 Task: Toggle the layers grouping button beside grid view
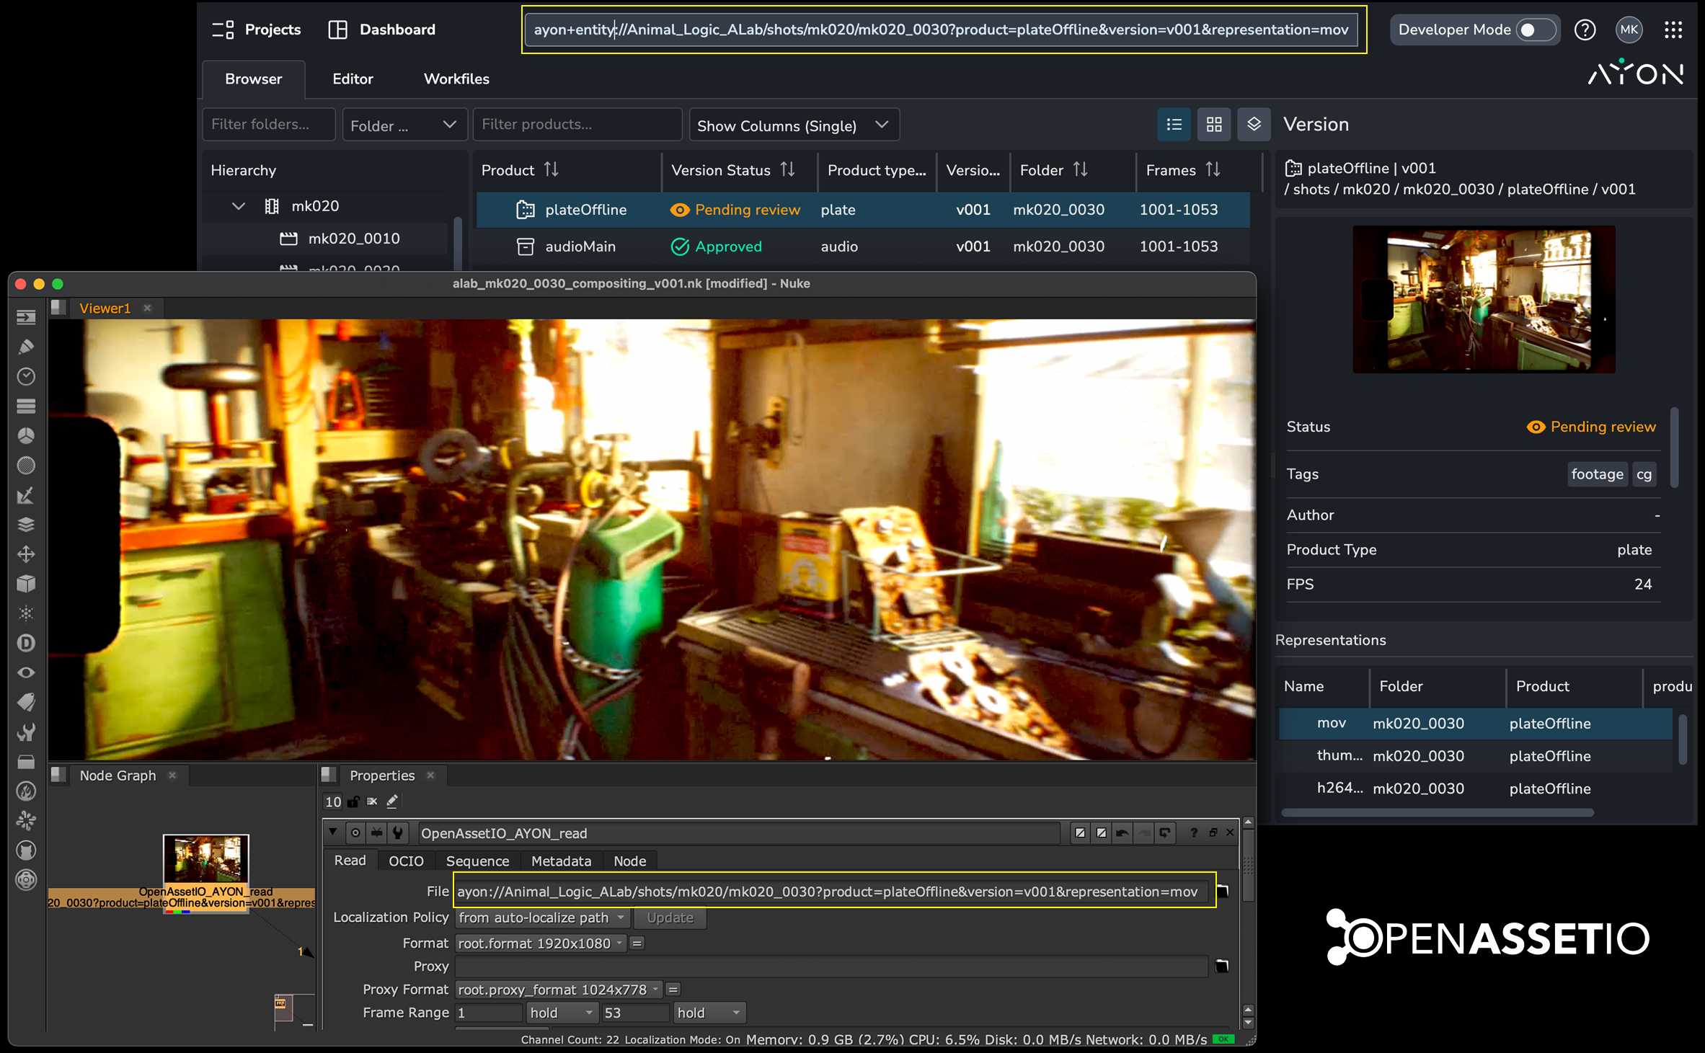coord(1254,125)
